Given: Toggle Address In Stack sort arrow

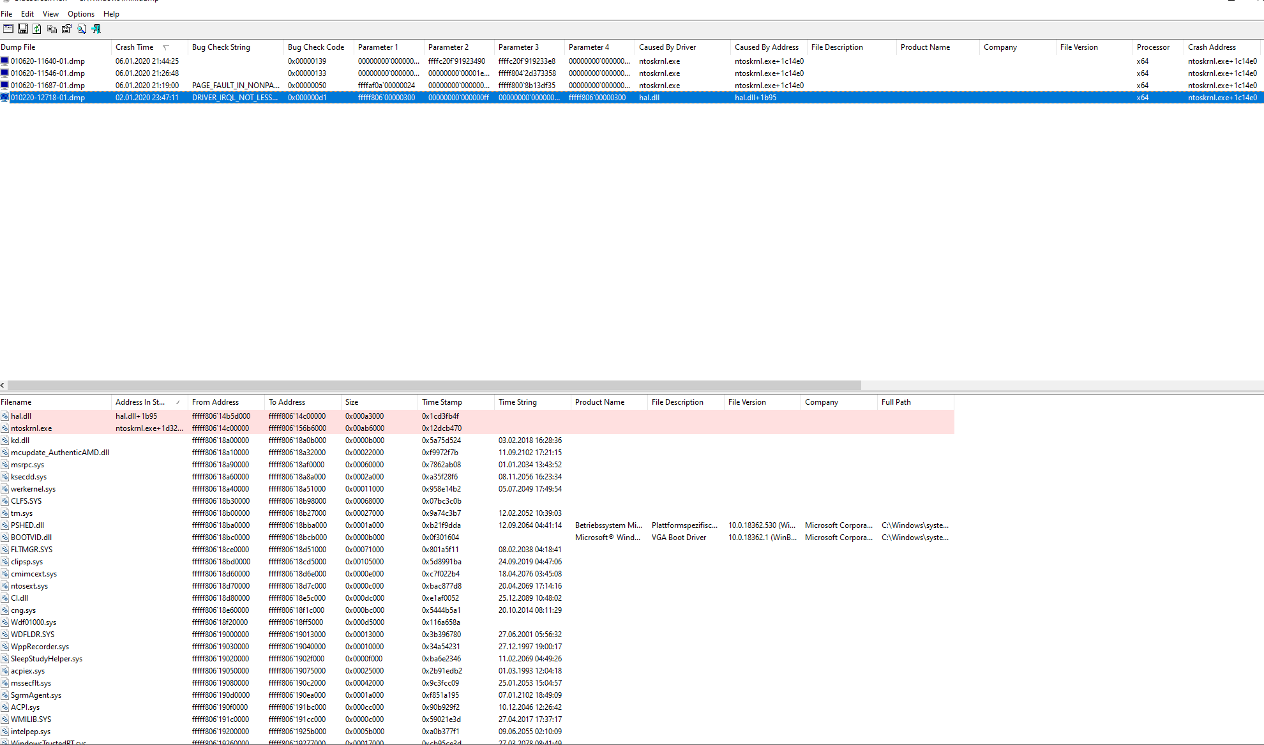Looking at the screenshot, I should 178,402.
